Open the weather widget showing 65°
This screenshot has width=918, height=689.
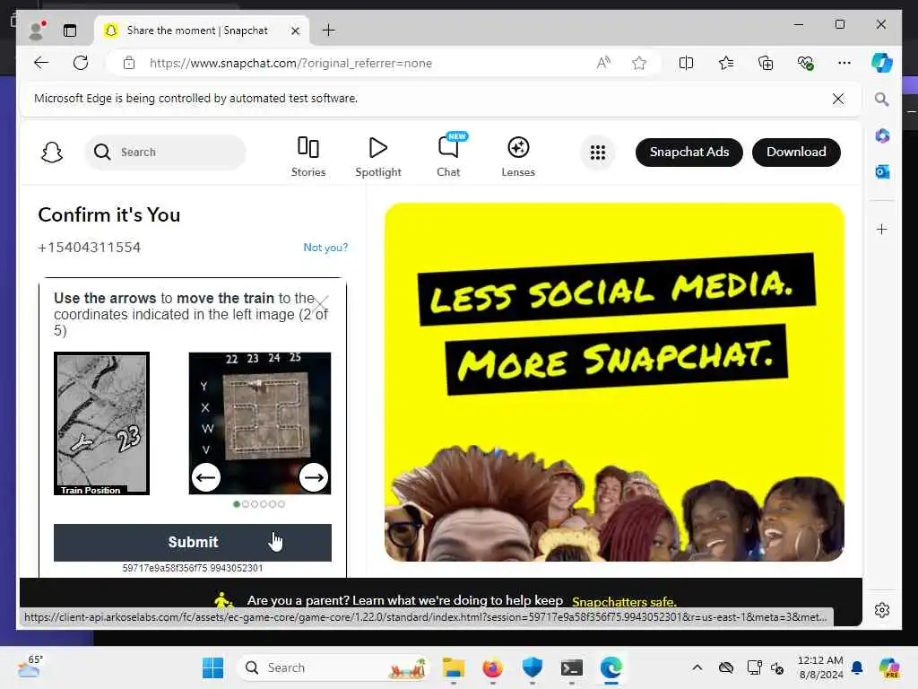coord(30,667)
